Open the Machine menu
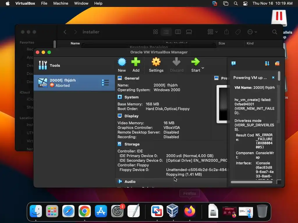 point(61,3)
